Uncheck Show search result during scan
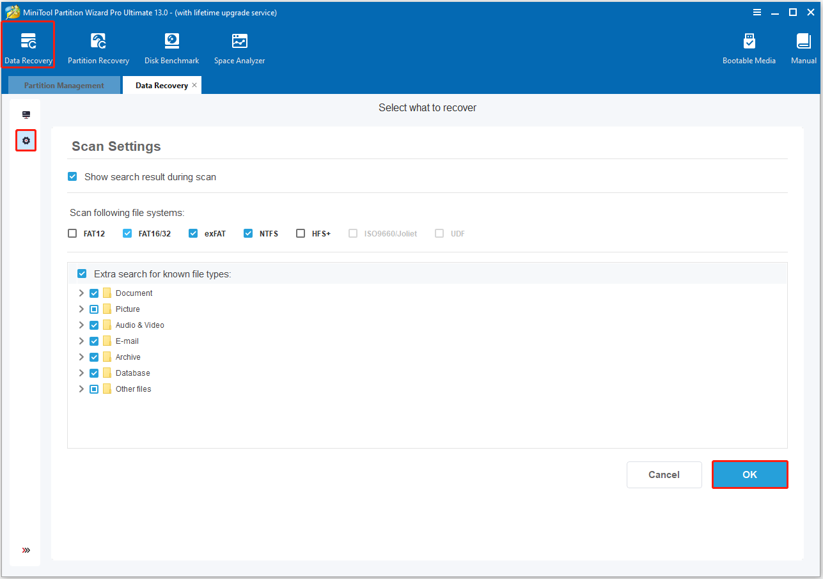This screenshot has height=579, width=823. coord(72,176)
